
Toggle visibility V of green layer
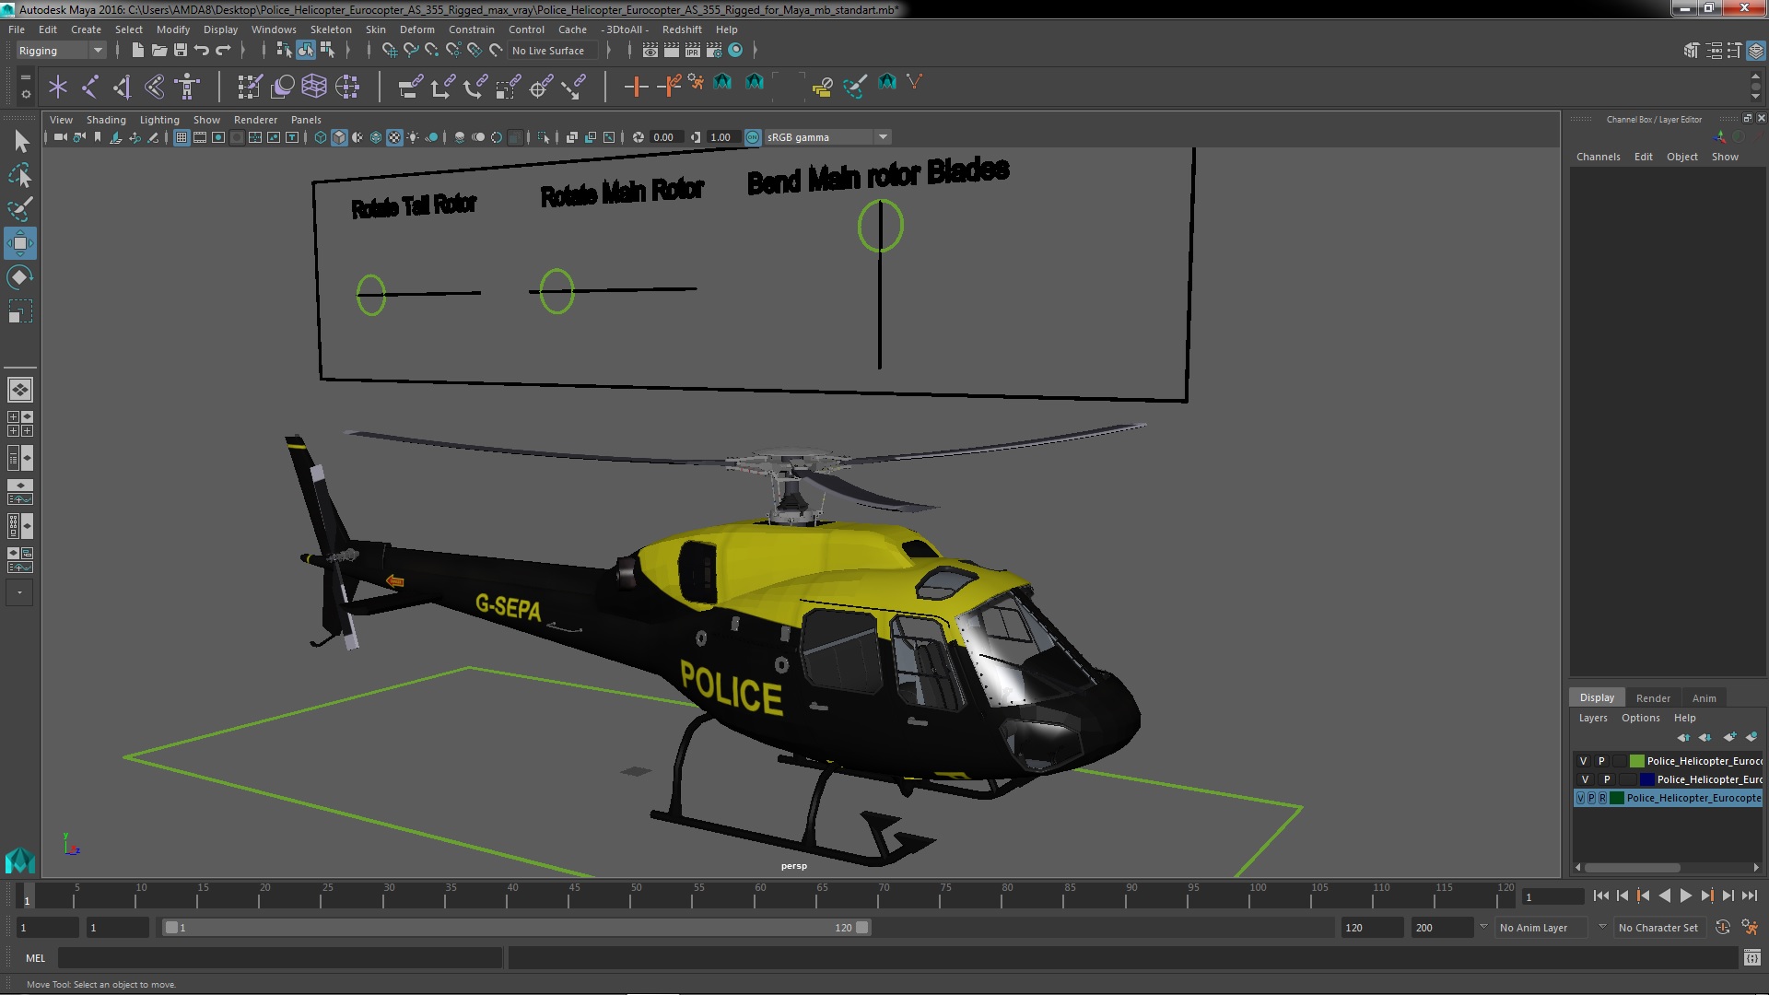tap(1583, 761)
